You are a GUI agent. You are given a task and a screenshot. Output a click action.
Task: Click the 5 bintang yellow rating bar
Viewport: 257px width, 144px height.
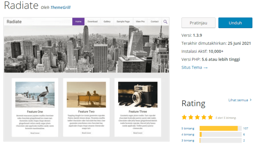221,128
